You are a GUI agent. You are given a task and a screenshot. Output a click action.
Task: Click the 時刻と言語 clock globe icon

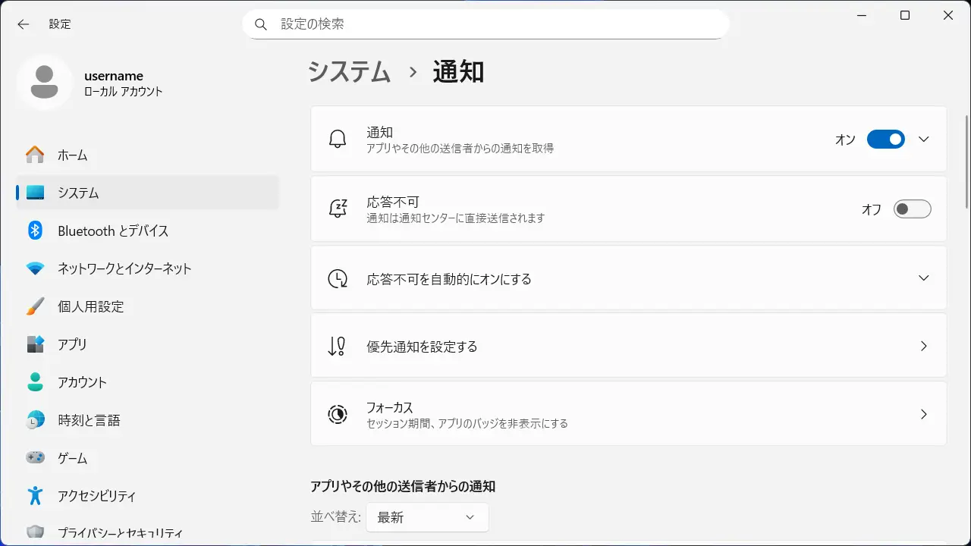(x=35, y=420)
